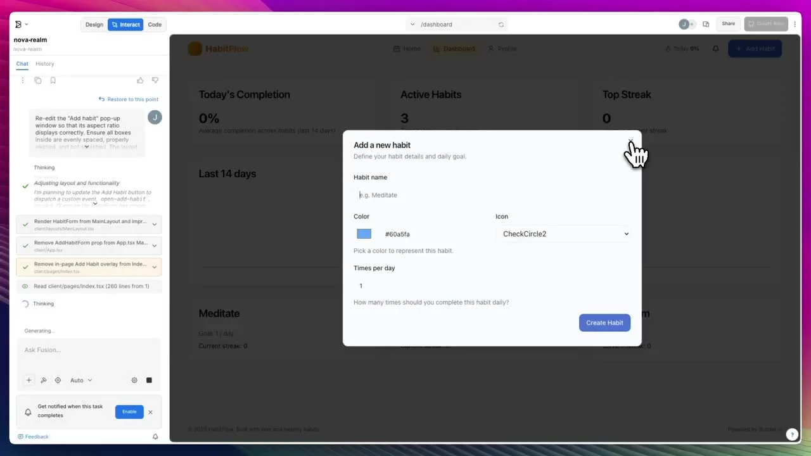Open the route path dropdown arrow
The height and width of the screenshot is (456, 811).
(x=412, y=25)
